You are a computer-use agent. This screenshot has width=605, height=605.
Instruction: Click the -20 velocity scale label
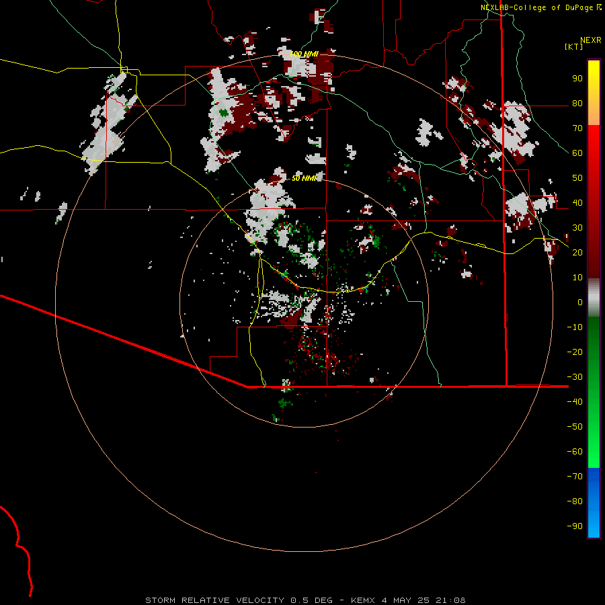click(x=575, y=352)
